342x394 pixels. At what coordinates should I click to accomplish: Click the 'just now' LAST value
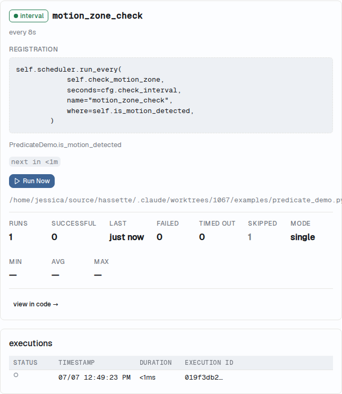pos(126,237)
